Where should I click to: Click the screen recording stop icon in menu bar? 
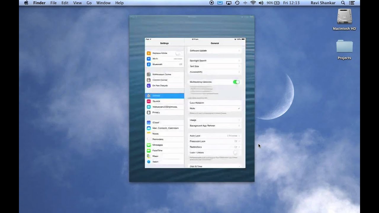click(x=211, y=3)
